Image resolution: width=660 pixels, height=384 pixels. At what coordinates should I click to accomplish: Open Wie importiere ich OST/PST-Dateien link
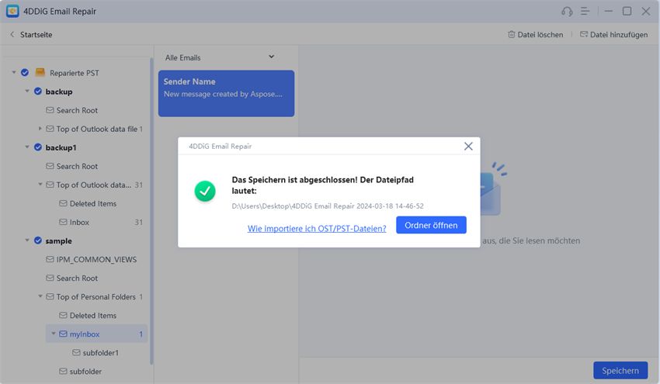pos(317,228)
